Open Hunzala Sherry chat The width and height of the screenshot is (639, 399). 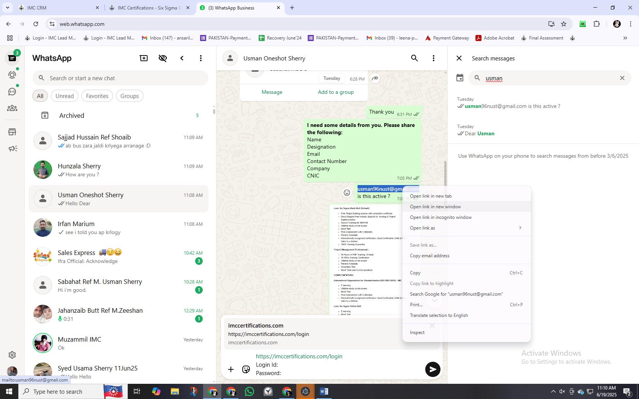(x=119, y=170)
